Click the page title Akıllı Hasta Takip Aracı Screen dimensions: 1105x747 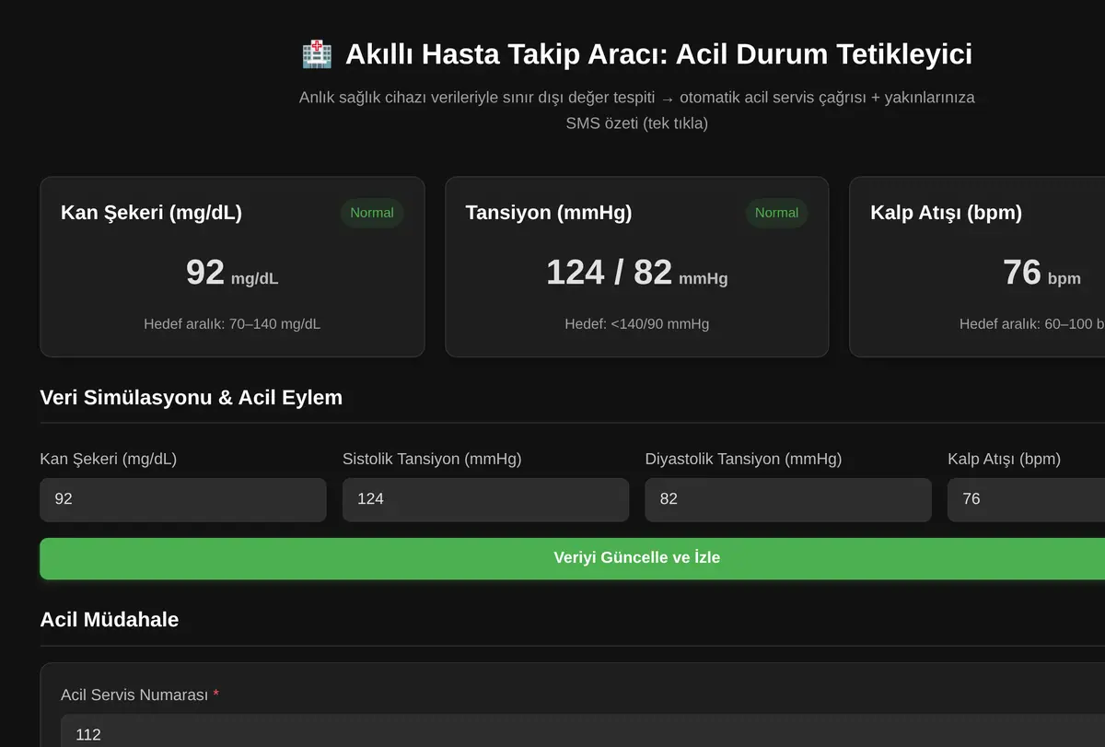point(658,54)
